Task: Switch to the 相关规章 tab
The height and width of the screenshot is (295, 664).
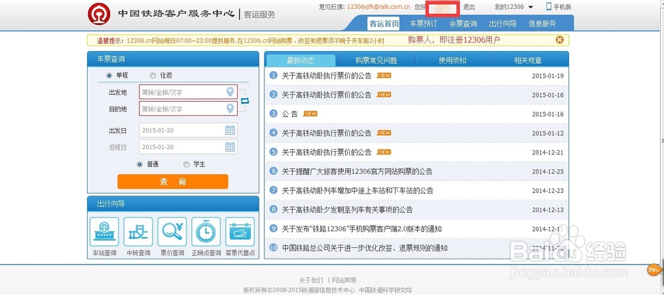Action: [x=528, y=60]
